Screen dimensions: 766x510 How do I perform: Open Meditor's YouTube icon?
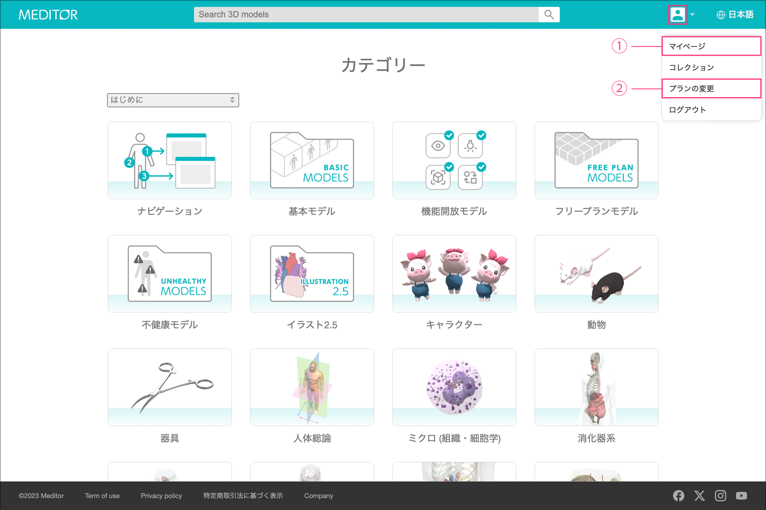[x=741, y=495]
